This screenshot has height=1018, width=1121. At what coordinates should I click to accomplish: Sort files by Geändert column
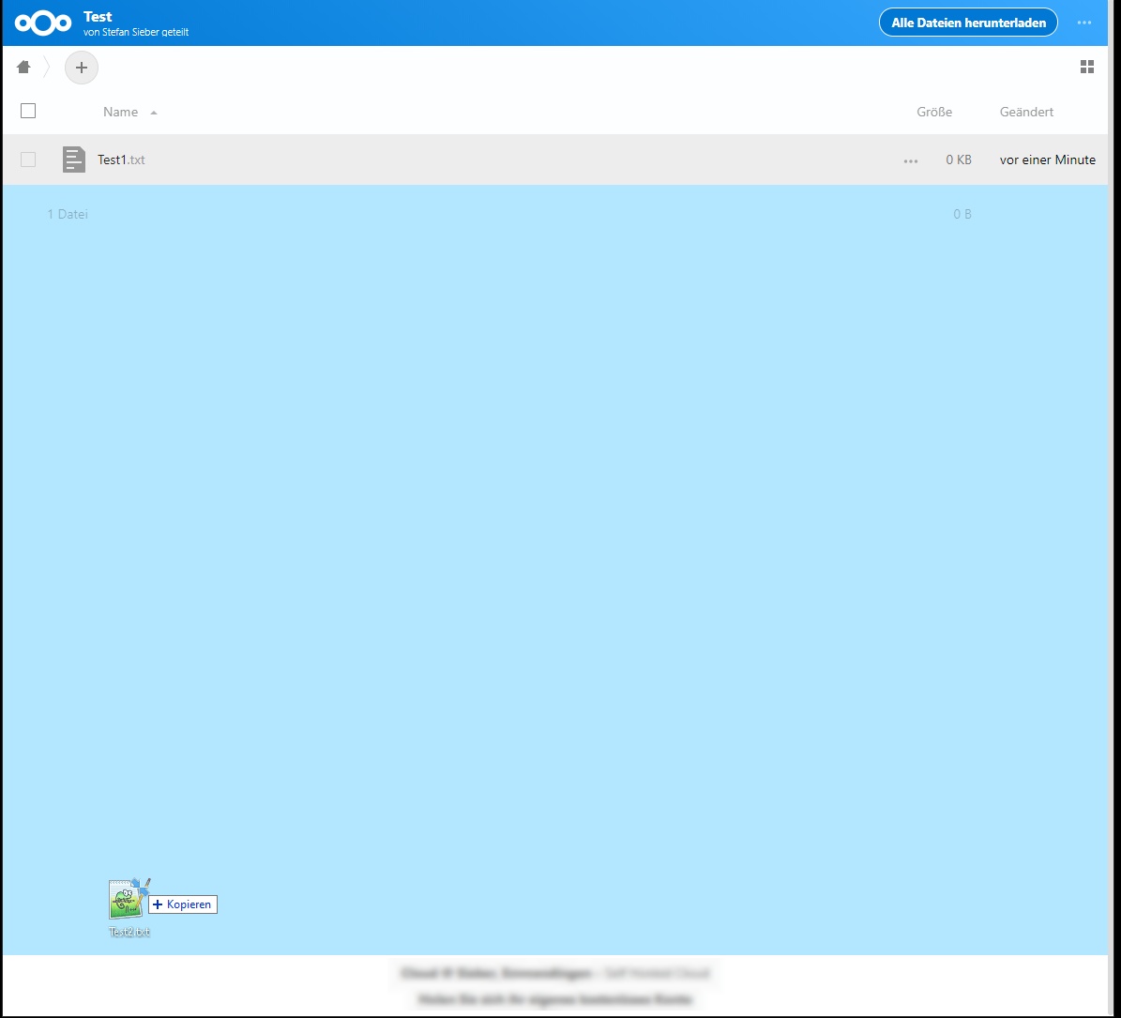click(x=1026, y=112)
